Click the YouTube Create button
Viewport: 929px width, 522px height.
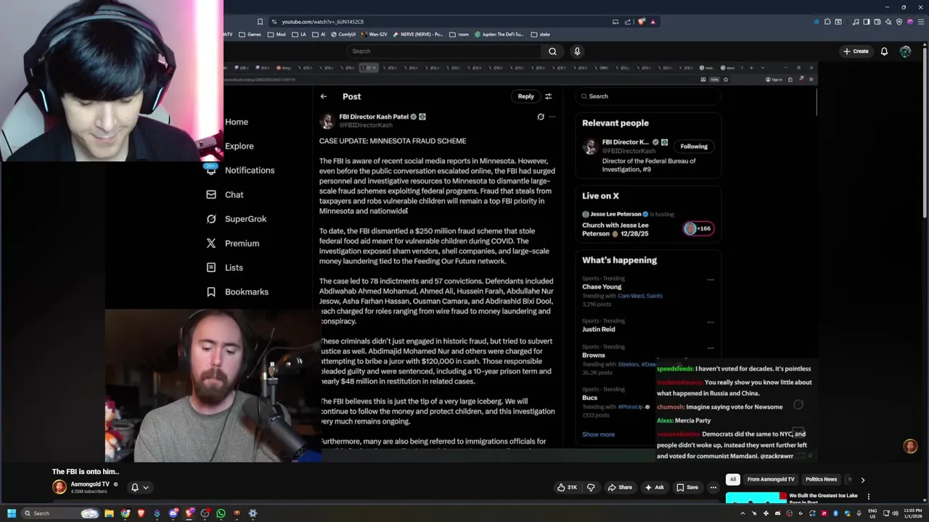(x=856, y=51)
